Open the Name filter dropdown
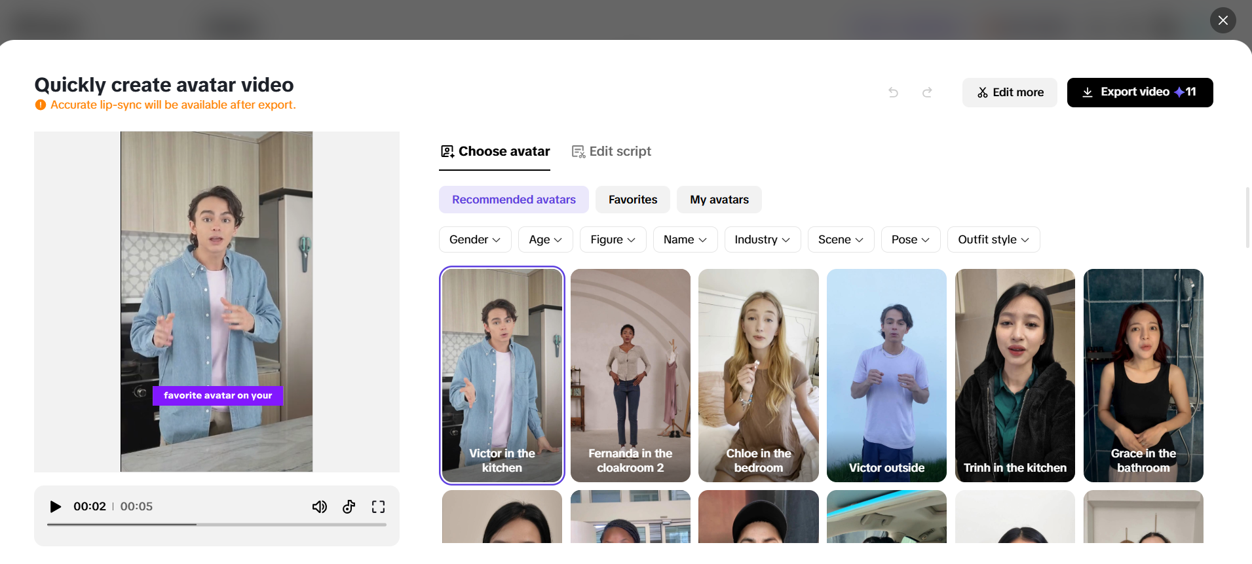The image size is (1252, 564). (685, 239)
